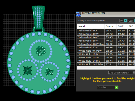Click the horizontal scrollbar under the table
Image resolution: width=135 pixels, height=101 pixels.
click(104, 68)
